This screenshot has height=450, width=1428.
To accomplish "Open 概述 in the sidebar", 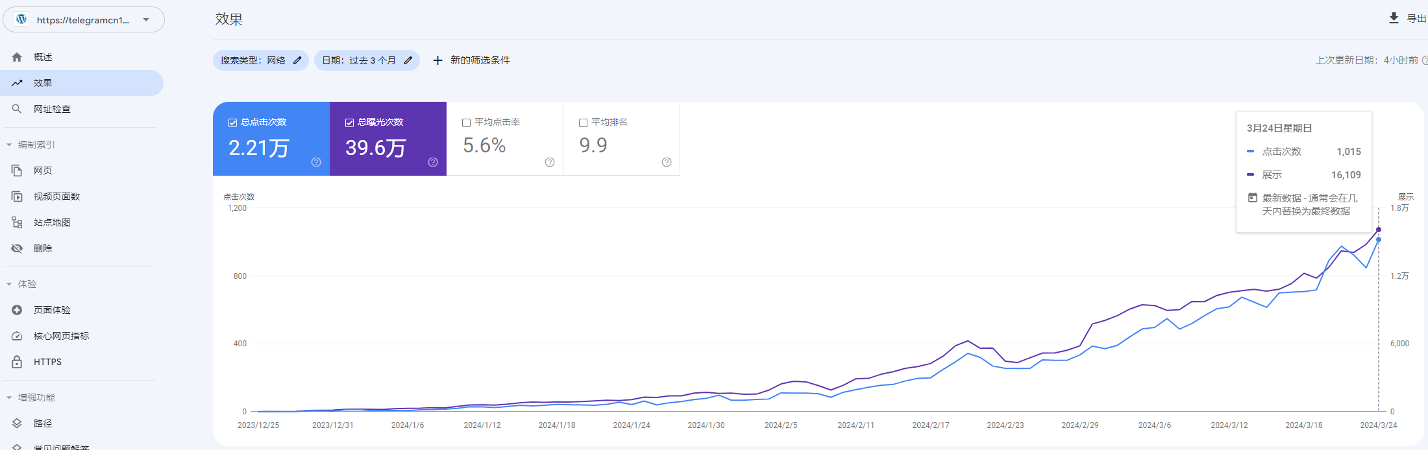I will [x=43, y=57].
